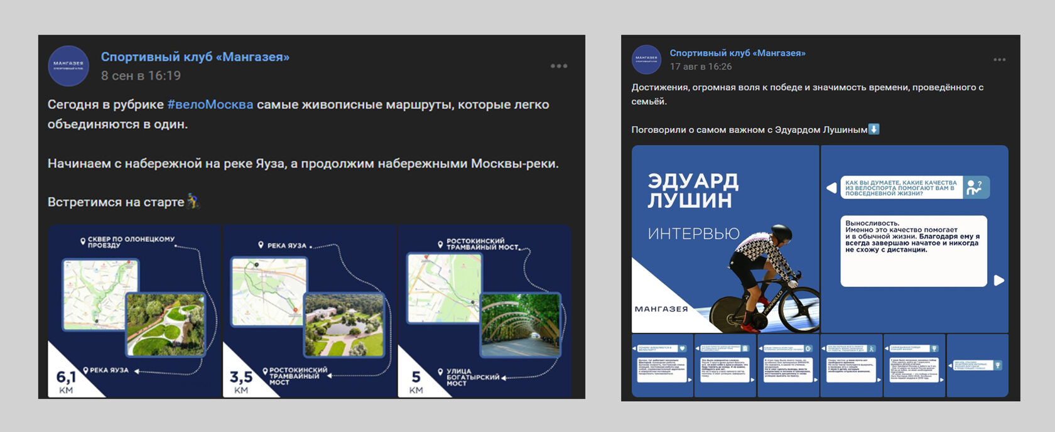
Task: Click the top 'Река Яуза' location pin on the 3,5 км card
Action: (261, 245)
